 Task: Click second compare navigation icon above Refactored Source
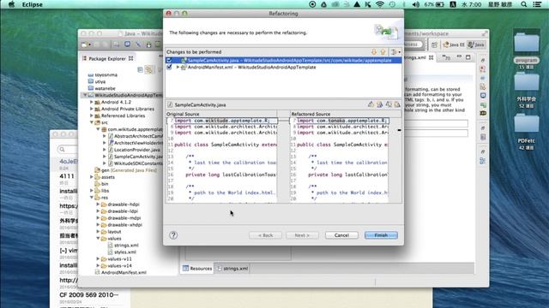[379, 104]
